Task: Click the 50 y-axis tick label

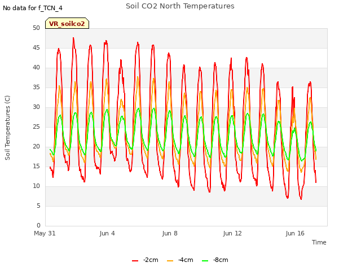Action: click(36, 28)
